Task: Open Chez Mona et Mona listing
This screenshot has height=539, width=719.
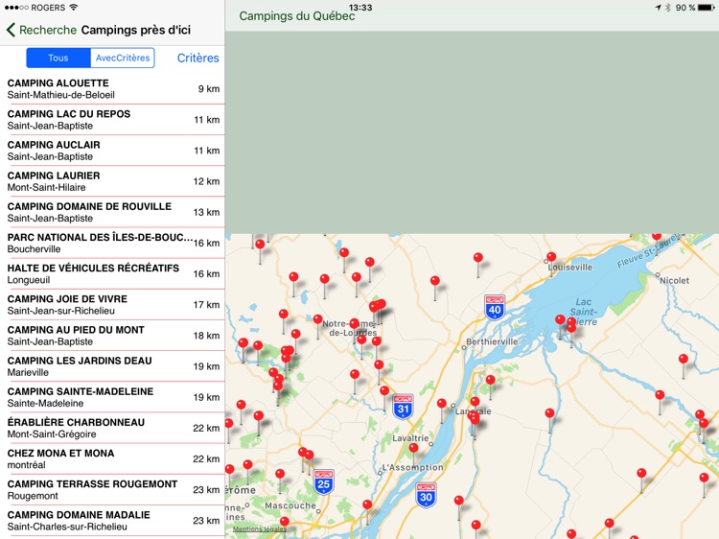Action: click(112, 458)
